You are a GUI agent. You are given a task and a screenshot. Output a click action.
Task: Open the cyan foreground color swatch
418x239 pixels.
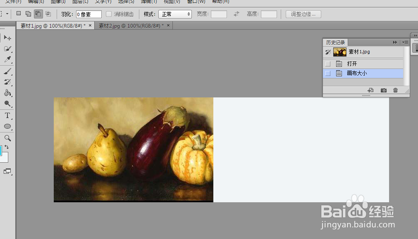[x=1, y=150]
